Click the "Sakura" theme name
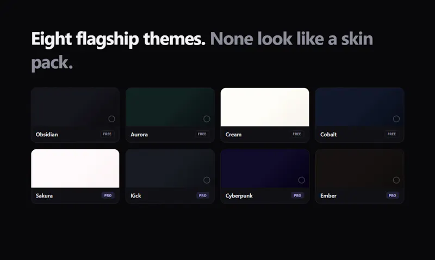 [45, 196]
